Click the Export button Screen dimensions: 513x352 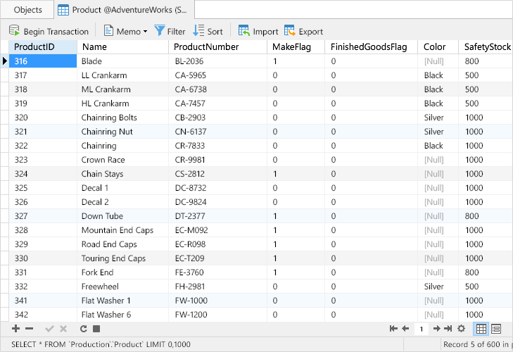pyautogui.click(x=303, y=31)
